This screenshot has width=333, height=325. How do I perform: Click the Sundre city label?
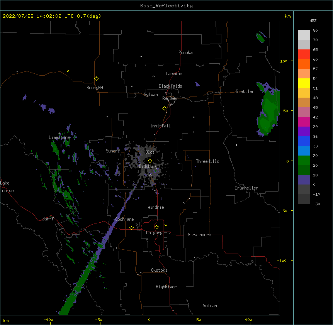click(x=113, y=151)
